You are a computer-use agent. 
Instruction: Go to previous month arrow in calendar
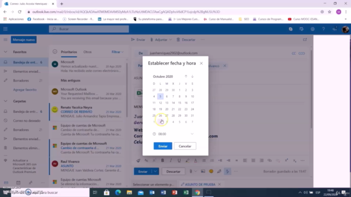[186, 77]
